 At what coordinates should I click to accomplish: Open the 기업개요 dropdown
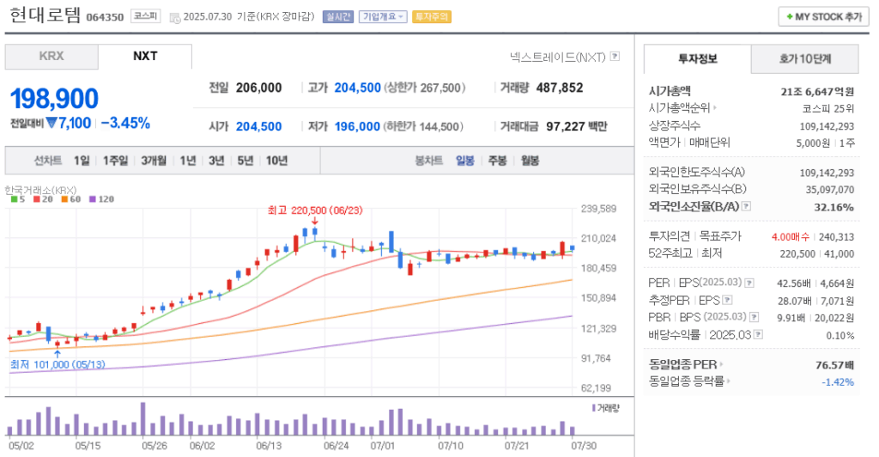(x=383, y=17)
